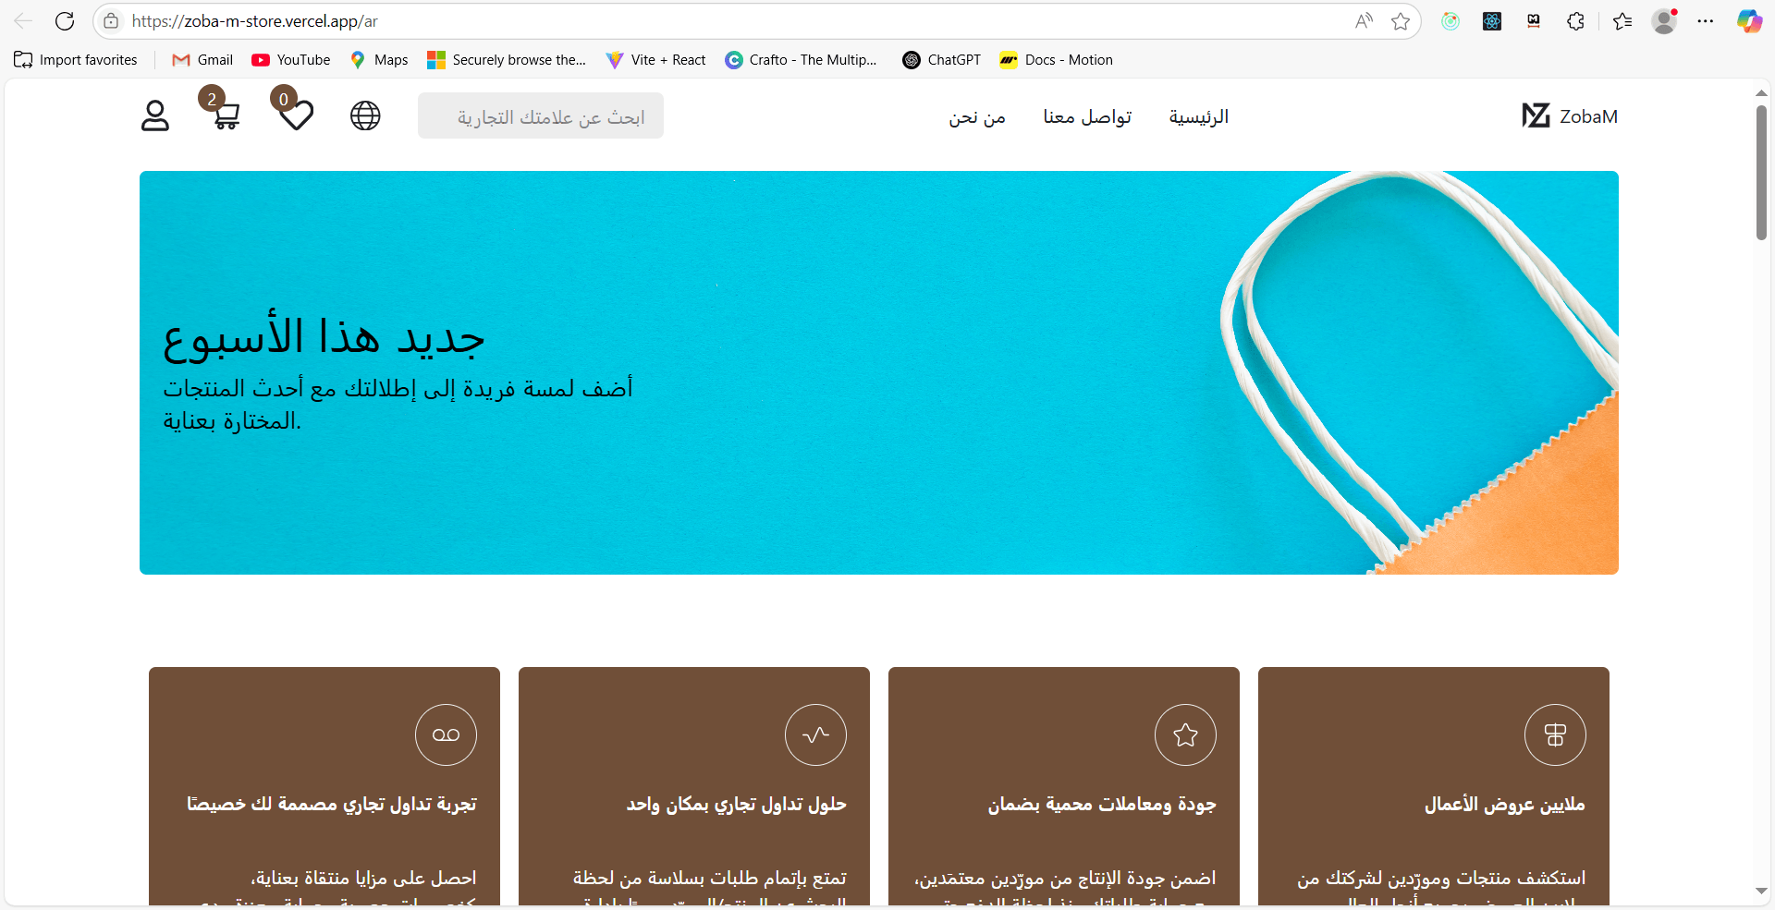
Task: Click card title حلول تداول تجاري بمكان واحد
Action: tap(737, 805)
